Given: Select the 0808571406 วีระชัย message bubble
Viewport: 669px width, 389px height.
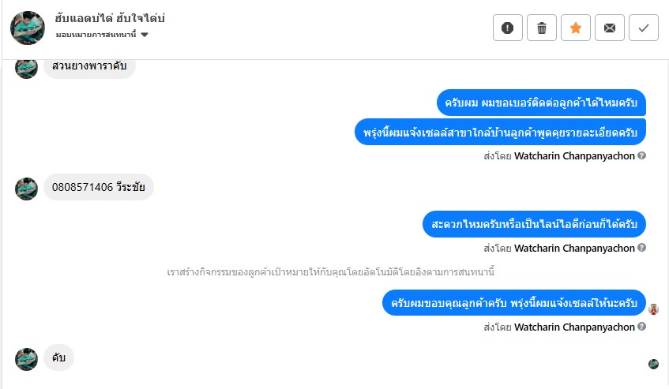Looking at the screenshot, I should click(x=98, y=188).
